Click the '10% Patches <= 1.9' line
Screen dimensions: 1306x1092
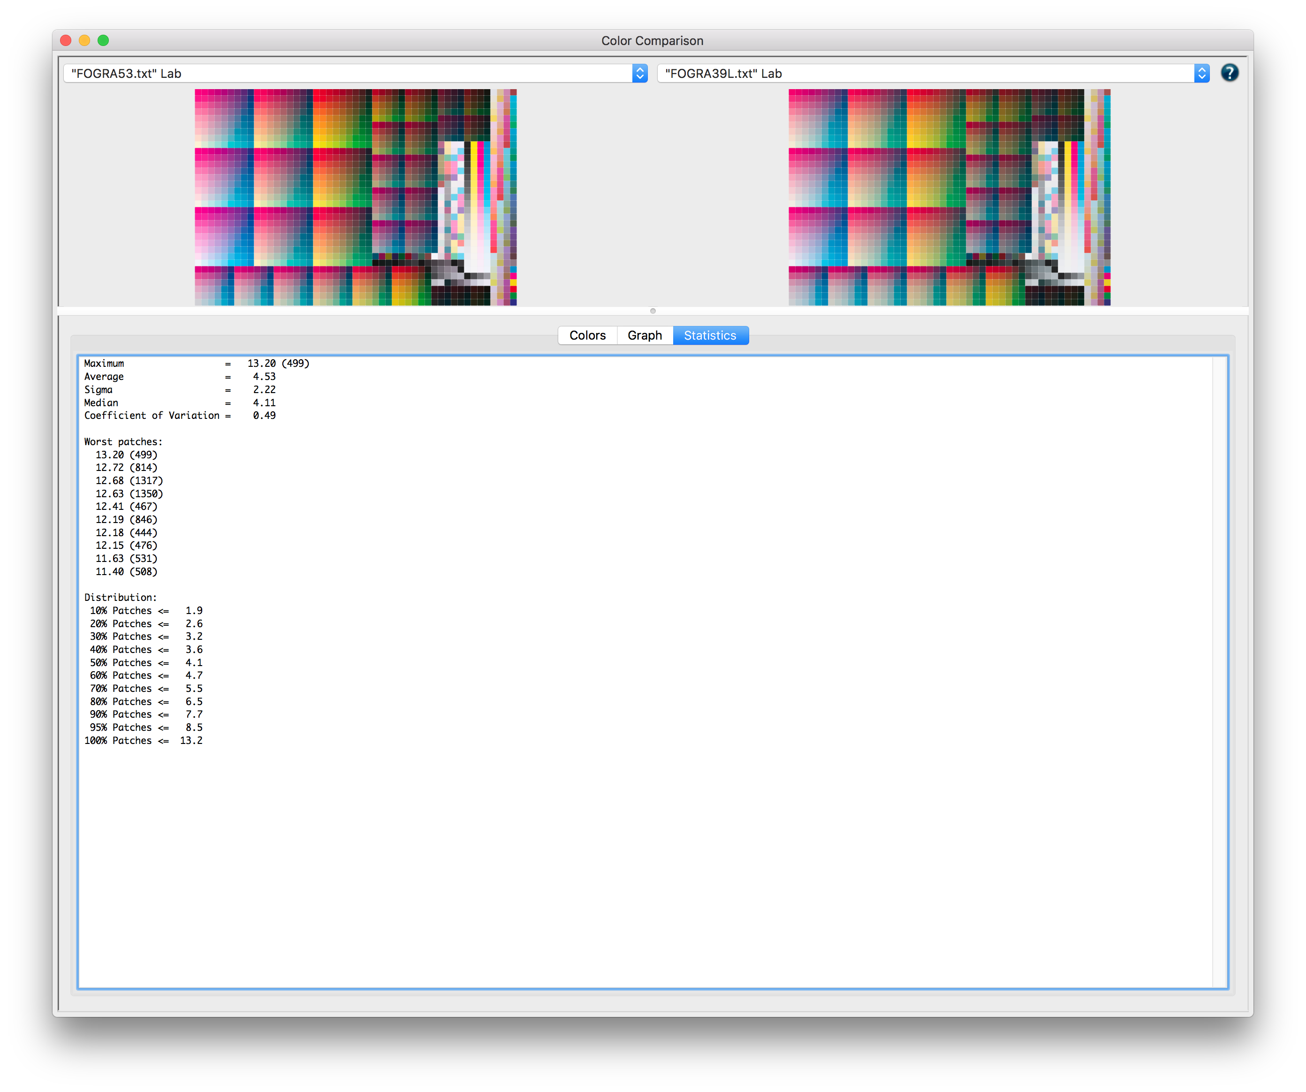click(x=146, y=611)
